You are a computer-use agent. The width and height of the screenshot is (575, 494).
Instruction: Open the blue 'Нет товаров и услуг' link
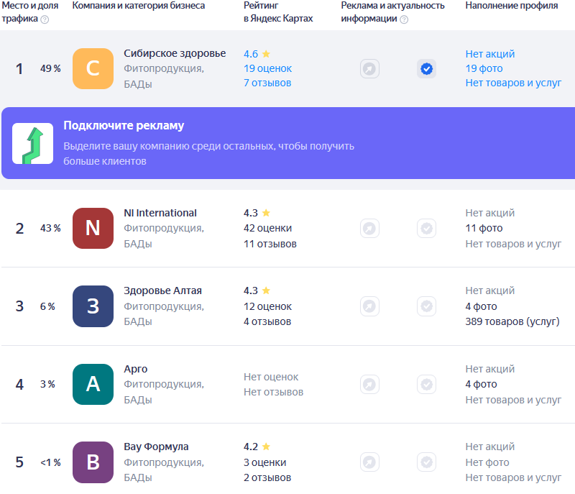click(x=513, y=83)
